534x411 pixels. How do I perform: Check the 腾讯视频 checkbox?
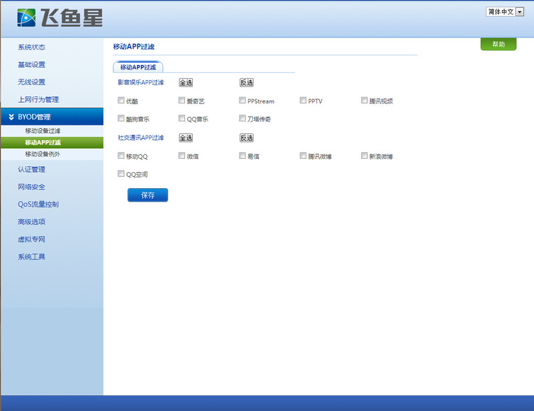tap(364, 100)
